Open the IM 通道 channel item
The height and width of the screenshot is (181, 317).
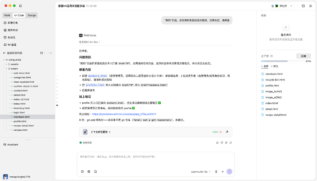pyautogui.click(x=10, y=45)
